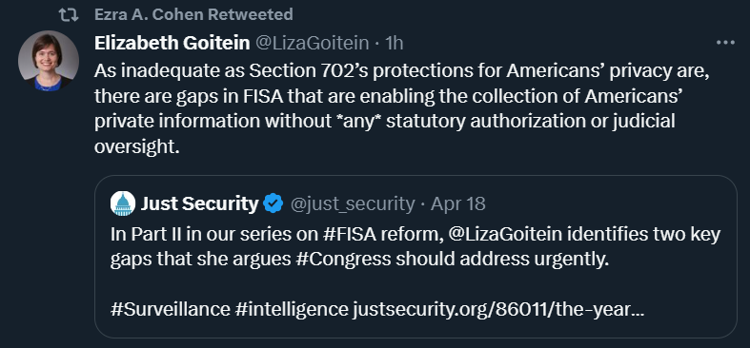750x348 pixels.
Task: Click the main tweet text about Section 702
Action: coord(401,108)
